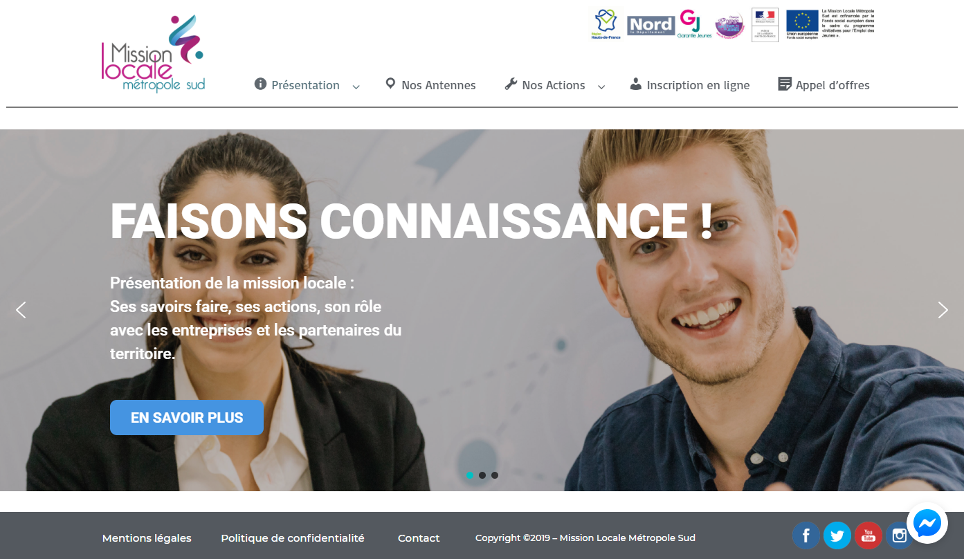Screen dimensions: 964x559
Task: Open the Facebook social icon
Action: tap(806, 535)
